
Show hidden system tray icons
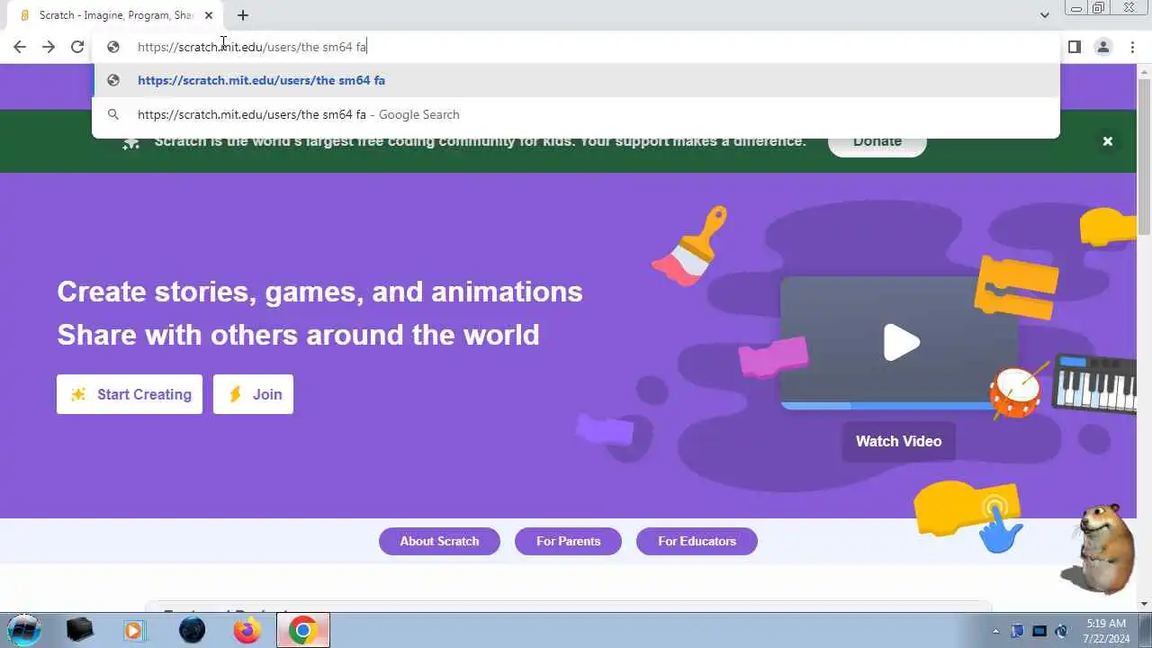pyautogui.click(x=995, y=631)
